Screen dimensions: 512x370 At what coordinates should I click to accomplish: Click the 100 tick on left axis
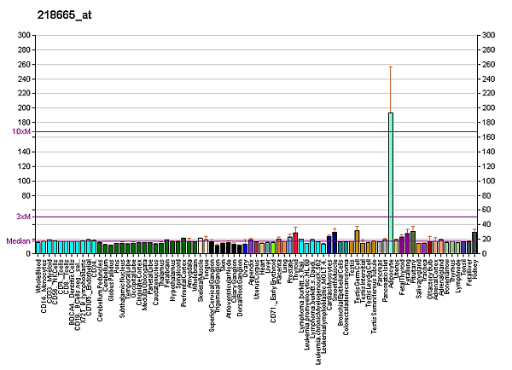point(25,182)
